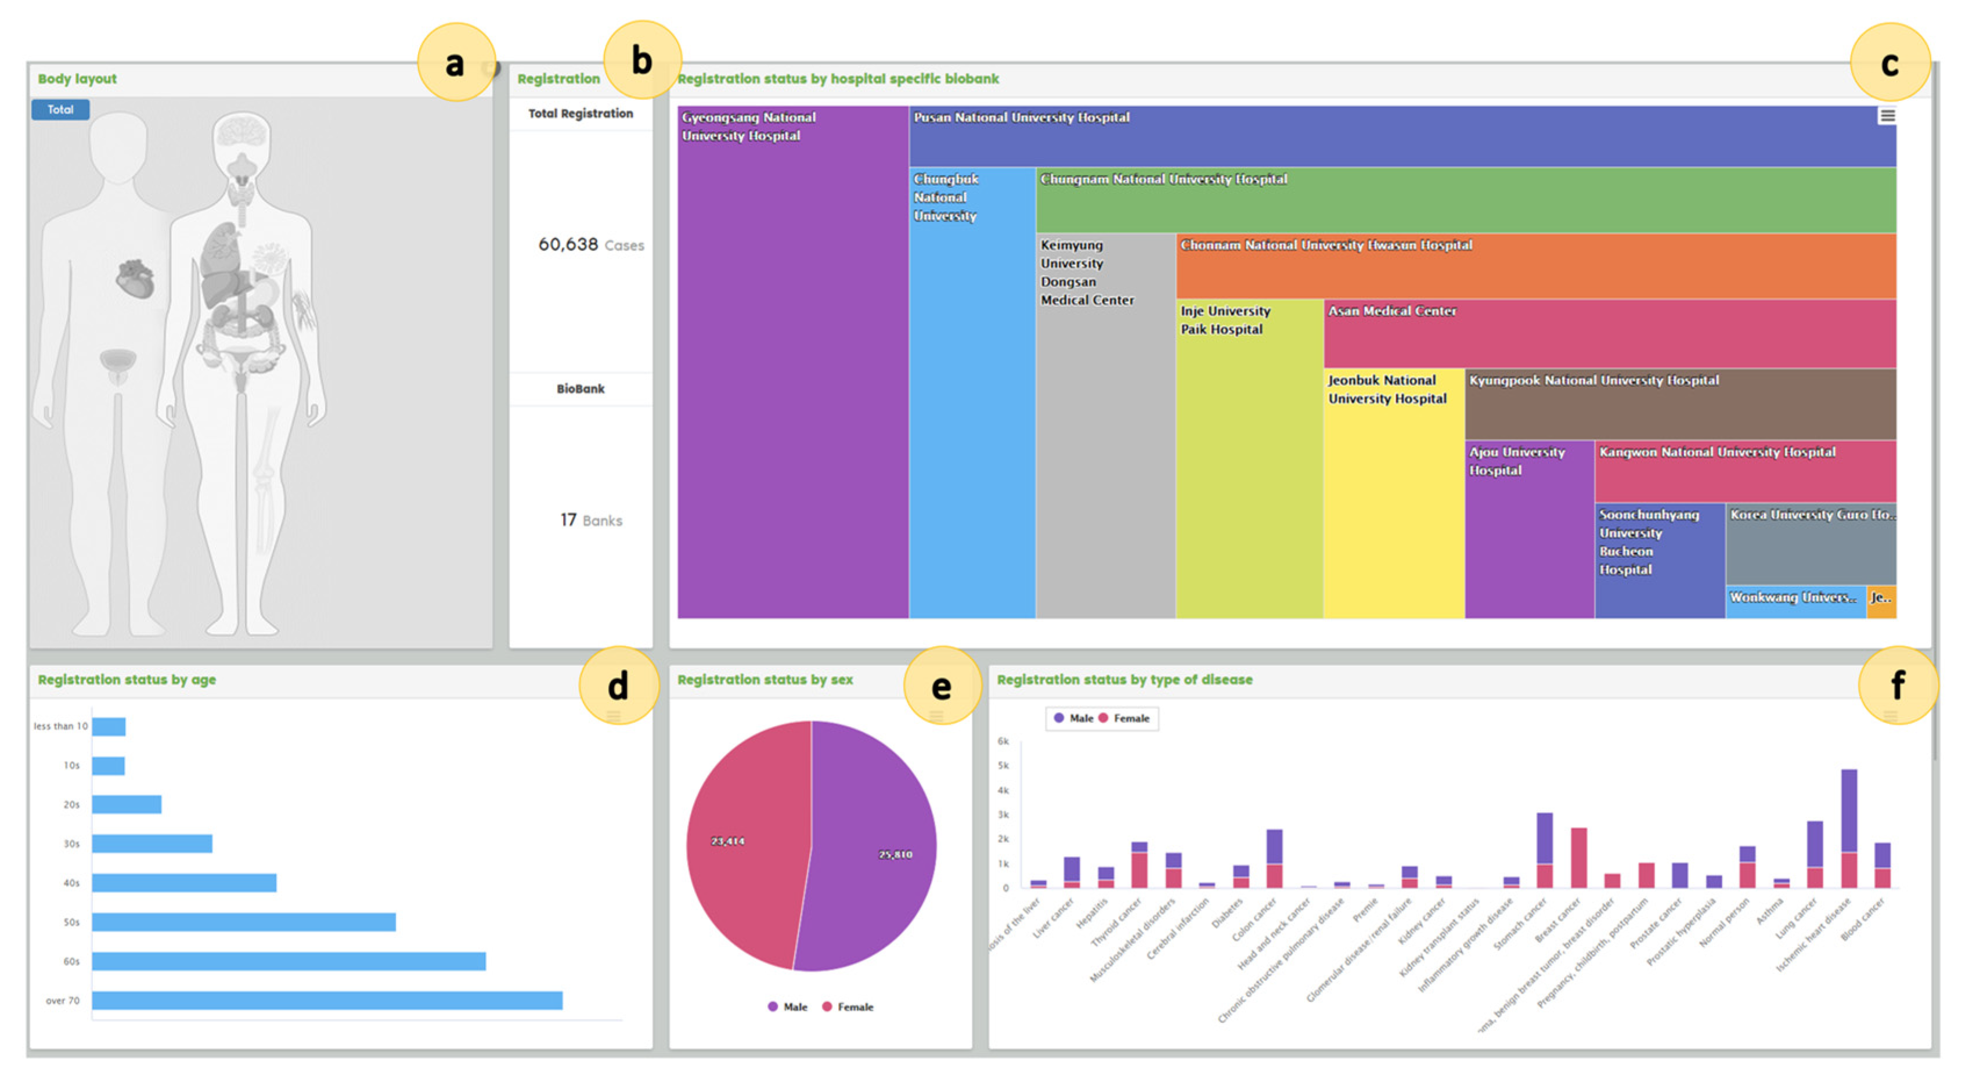This screenshot has width=1965, height=1082.
Task: Open the hospital treemap chart hamburger menu
Action: [x=1887, y=116]
